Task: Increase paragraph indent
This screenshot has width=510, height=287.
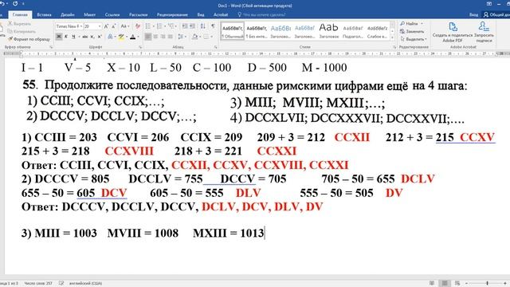Action: 193,26
